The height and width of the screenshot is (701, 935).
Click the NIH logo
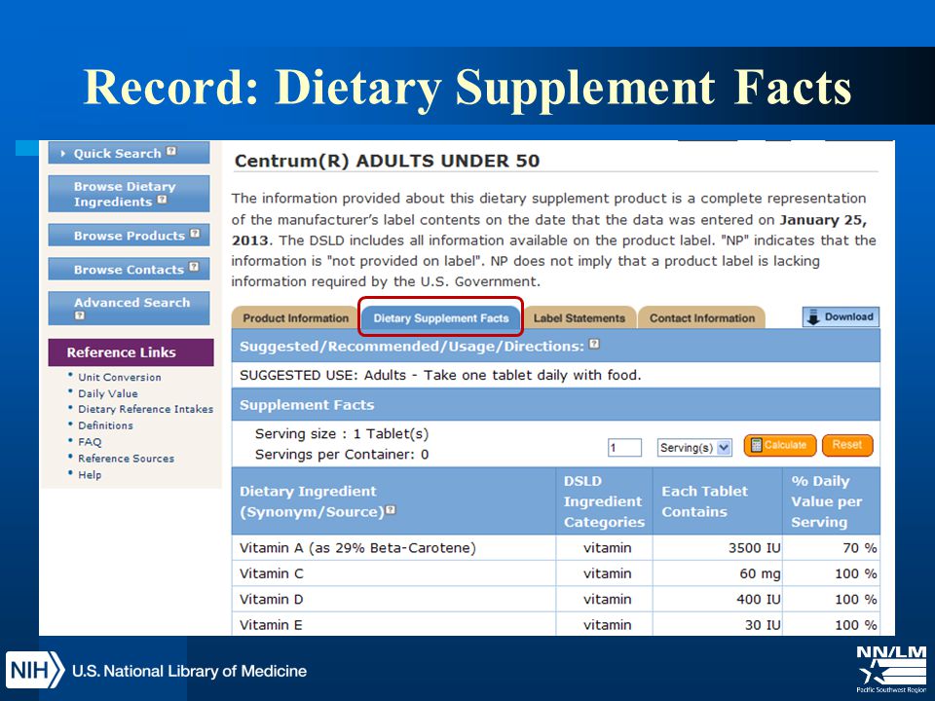pos(35,670)
